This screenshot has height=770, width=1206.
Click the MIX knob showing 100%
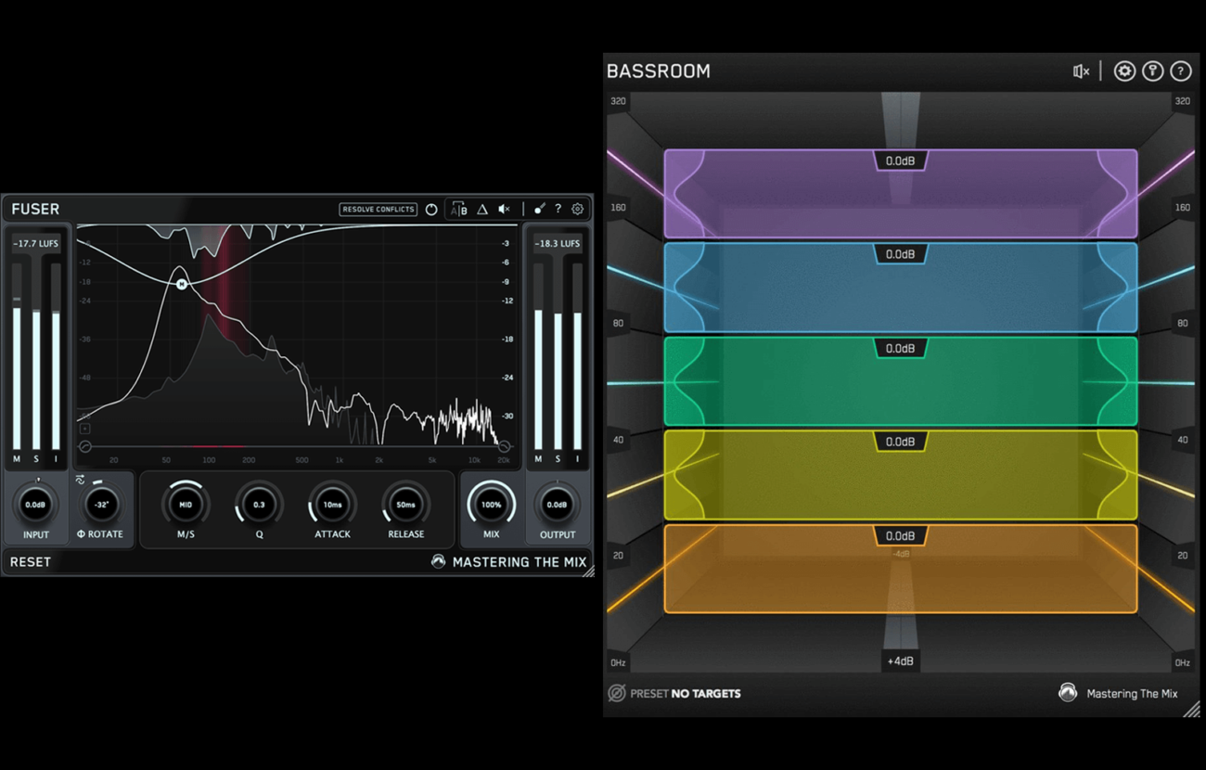(x=492, y=505)
